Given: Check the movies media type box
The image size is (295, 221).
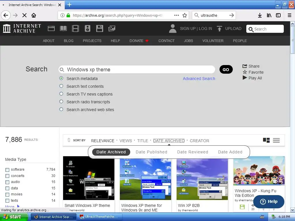Looking at the screenshot, I should click(x=7, y=195).
